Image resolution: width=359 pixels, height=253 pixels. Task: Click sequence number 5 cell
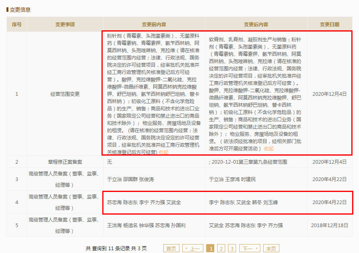17,225
